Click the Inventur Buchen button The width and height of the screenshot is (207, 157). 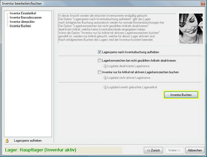(181, 95)
